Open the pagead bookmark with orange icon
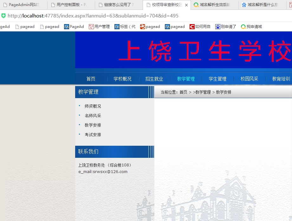 point(150,27)
